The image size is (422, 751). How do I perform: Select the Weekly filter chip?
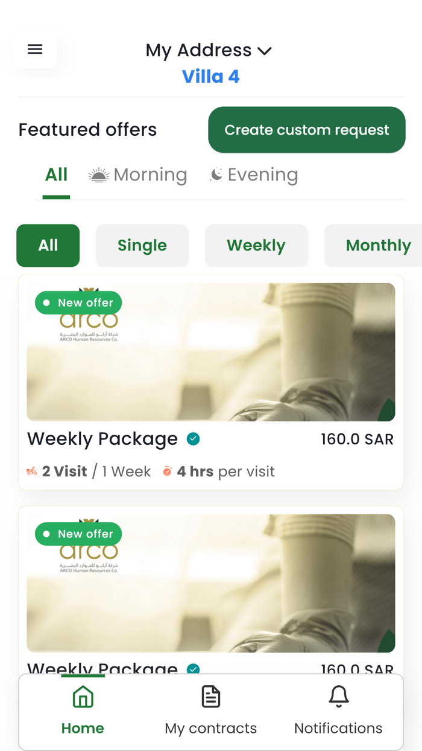click(256, 245)
